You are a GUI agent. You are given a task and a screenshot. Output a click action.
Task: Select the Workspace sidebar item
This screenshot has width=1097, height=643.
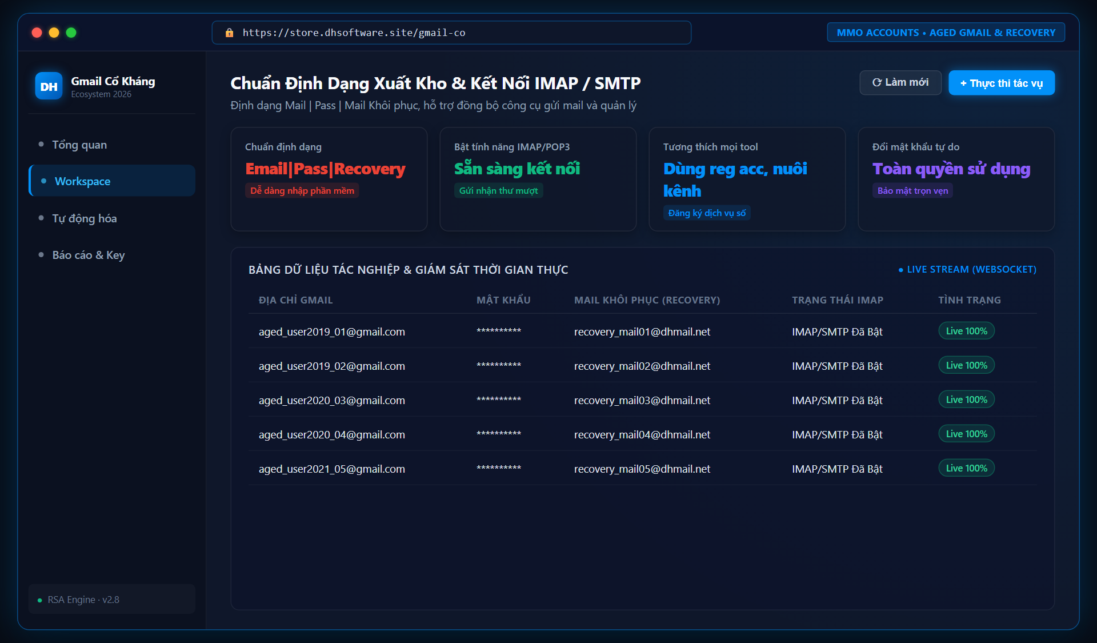pos(111,181)
